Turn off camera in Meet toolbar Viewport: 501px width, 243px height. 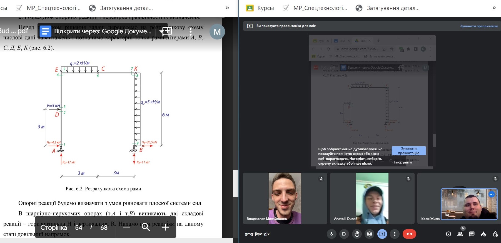click(344, 234)
